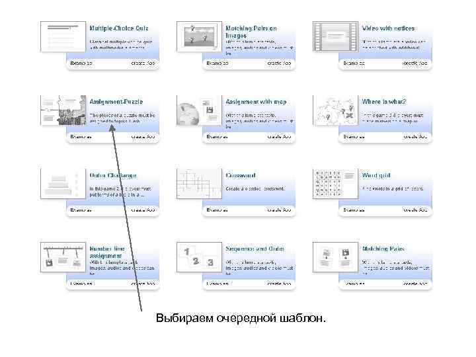
Task: Select the Crossword title link
Action: (241, 175)
